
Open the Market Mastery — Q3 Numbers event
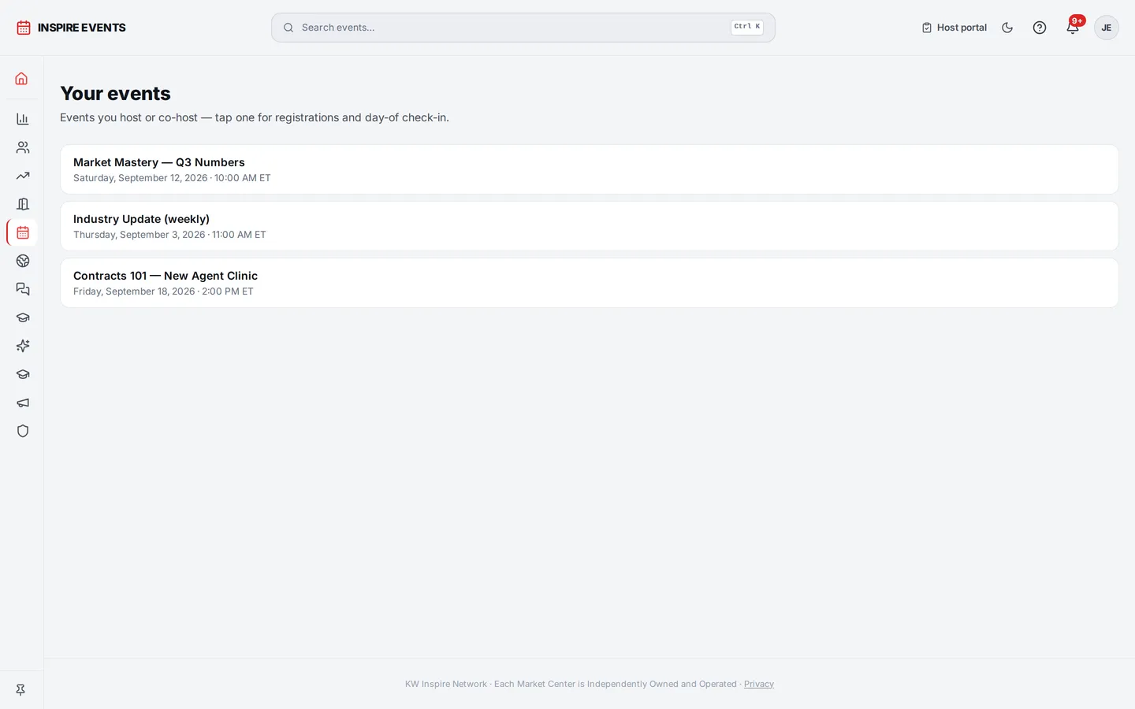[590, 169]
